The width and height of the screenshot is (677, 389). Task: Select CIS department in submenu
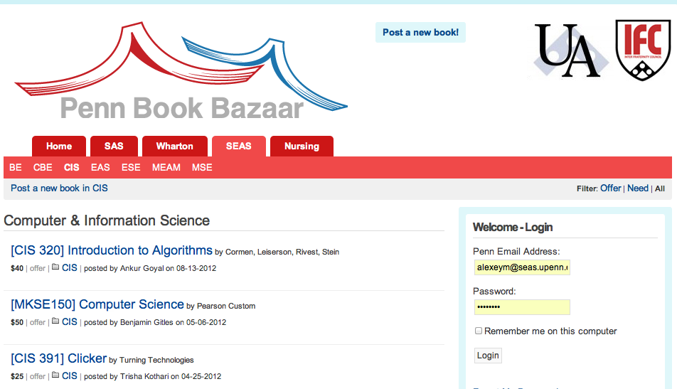tap(72, 168)
